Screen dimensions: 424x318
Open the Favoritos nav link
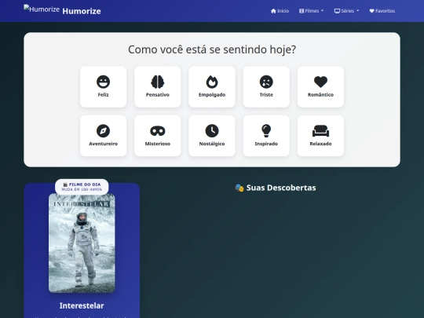[382, 11]
